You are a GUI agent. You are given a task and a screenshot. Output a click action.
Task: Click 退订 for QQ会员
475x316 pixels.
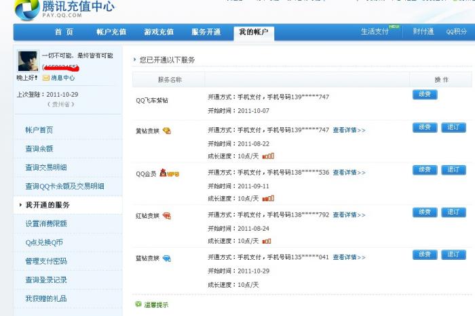tap(453, 170)
